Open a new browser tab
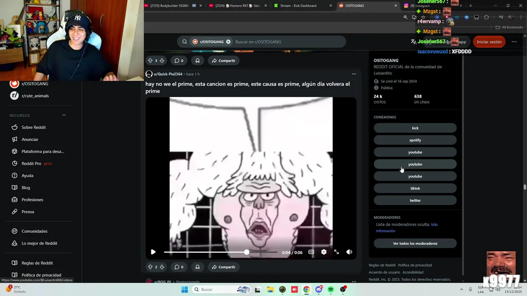Image resolution: width=527 pixels, height=296 pixels. 471,6
